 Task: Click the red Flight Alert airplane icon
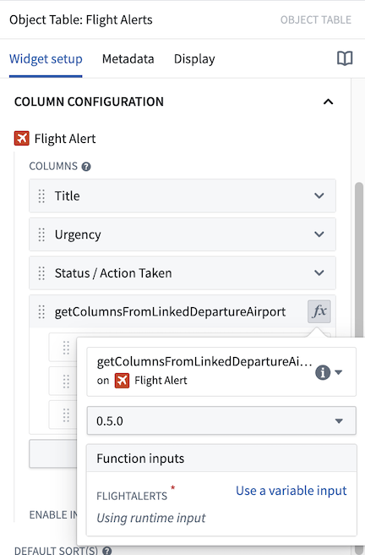click(22, 139)
